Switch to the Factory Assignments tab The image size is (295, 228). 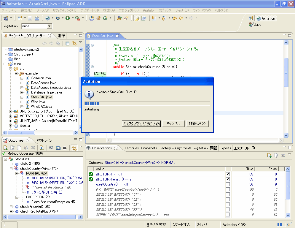(x=175, y=148)
